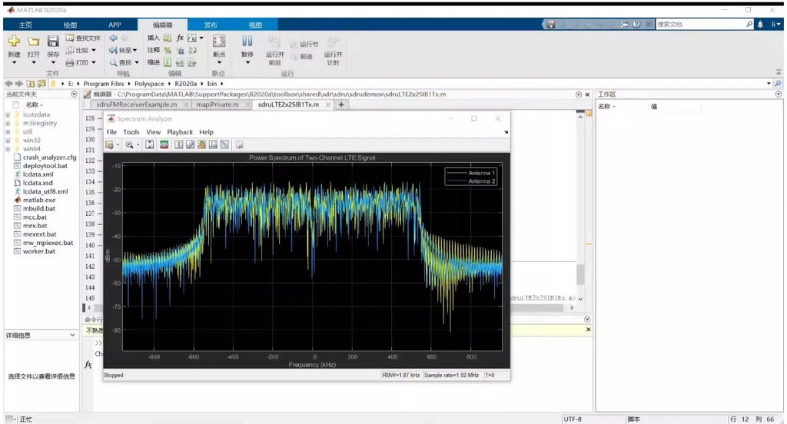The width and height of the screenshot is (787, 424).
Task: Switch to the Home (主页) ribbon tab
Action: click(25, 25)
